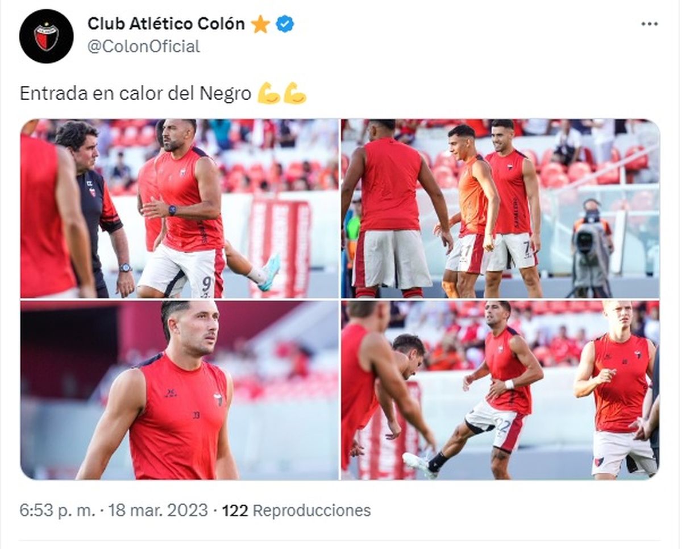Viewport: 682px width, 549px height.
Task: Click the gold star next to Colón name
Action: (260, 24)
